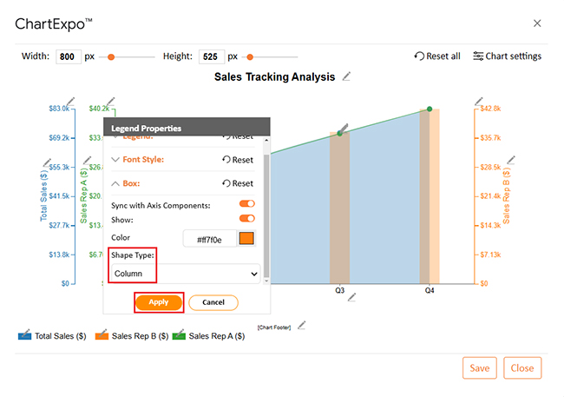This screenshot has width=564, height=397.
Task: Edit the Sales Rep A axis scale pencil
Action: click(111, 102)
